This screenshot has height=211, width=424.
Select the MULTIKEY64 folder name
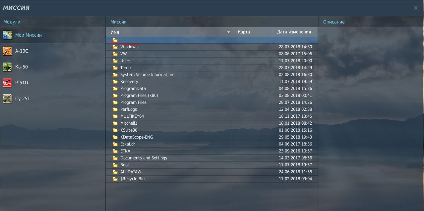click(132, 116)
